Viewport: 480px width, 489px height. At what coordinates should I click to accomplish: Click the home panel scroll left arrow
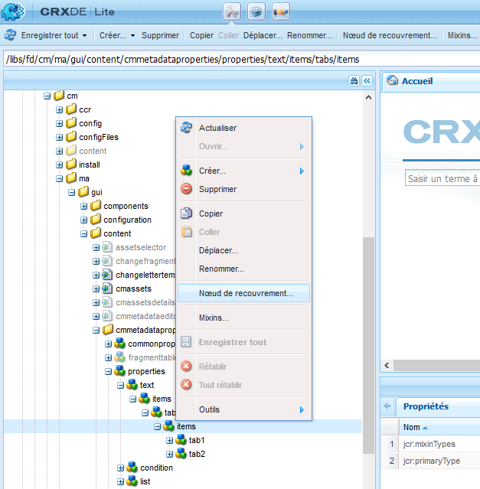[387, 365]
